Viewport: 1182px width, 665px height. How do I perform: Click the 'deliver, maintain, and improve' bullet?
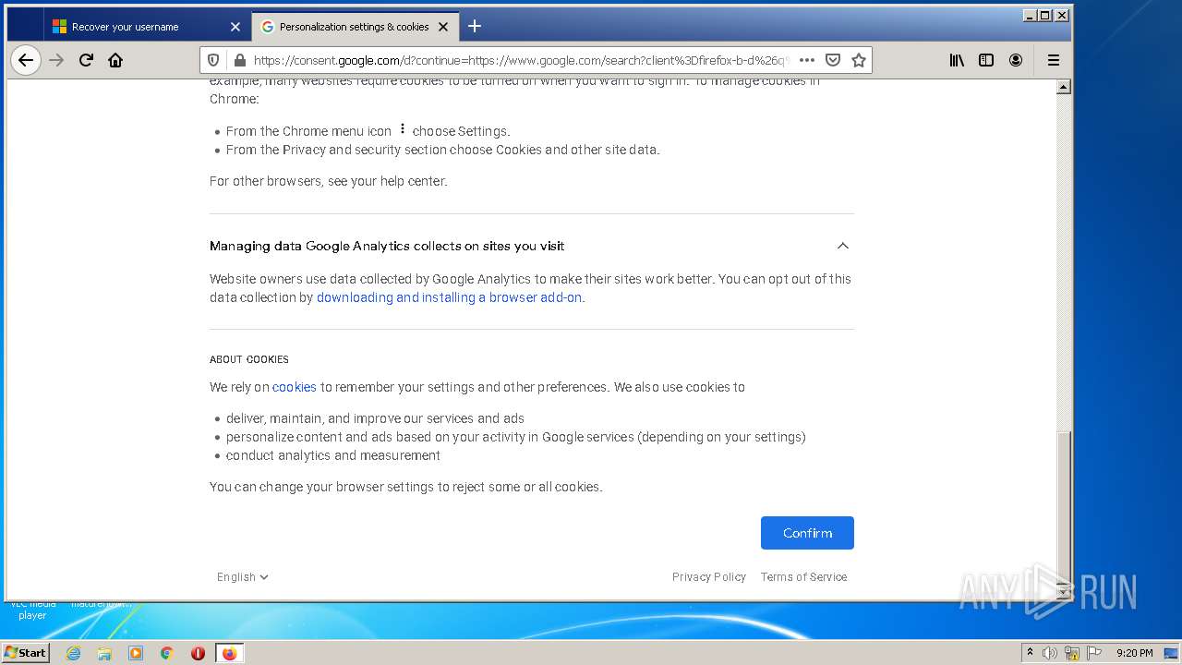[x=375, y=418]
